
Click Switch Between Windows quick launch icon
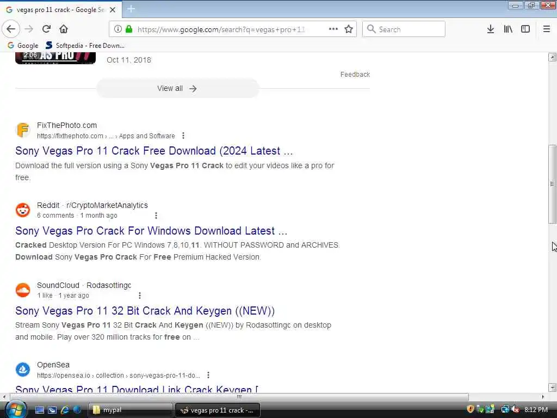click(52, 410)
